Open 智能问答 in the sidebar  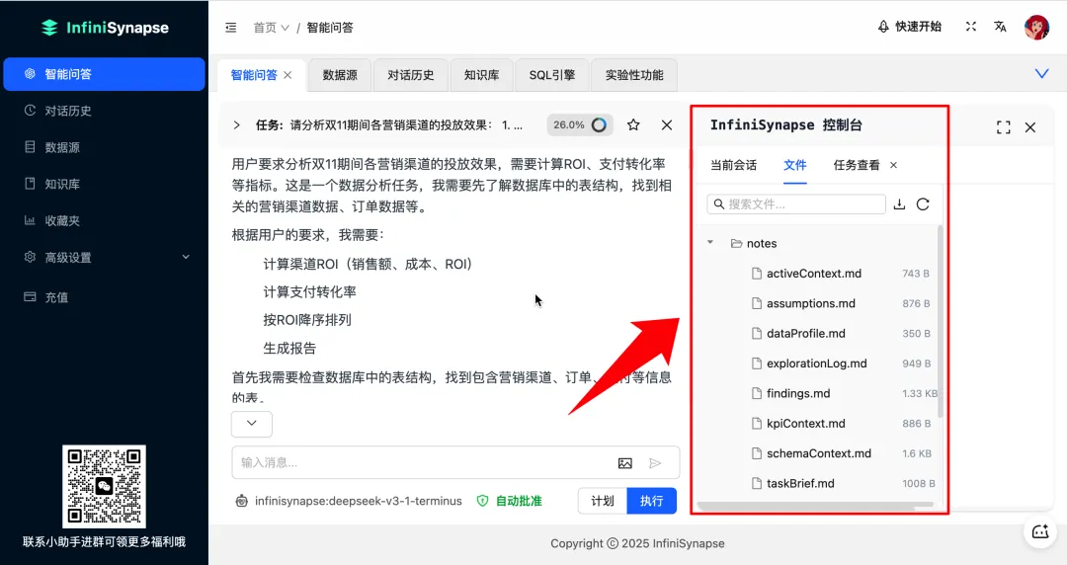(x=104, y=74)
